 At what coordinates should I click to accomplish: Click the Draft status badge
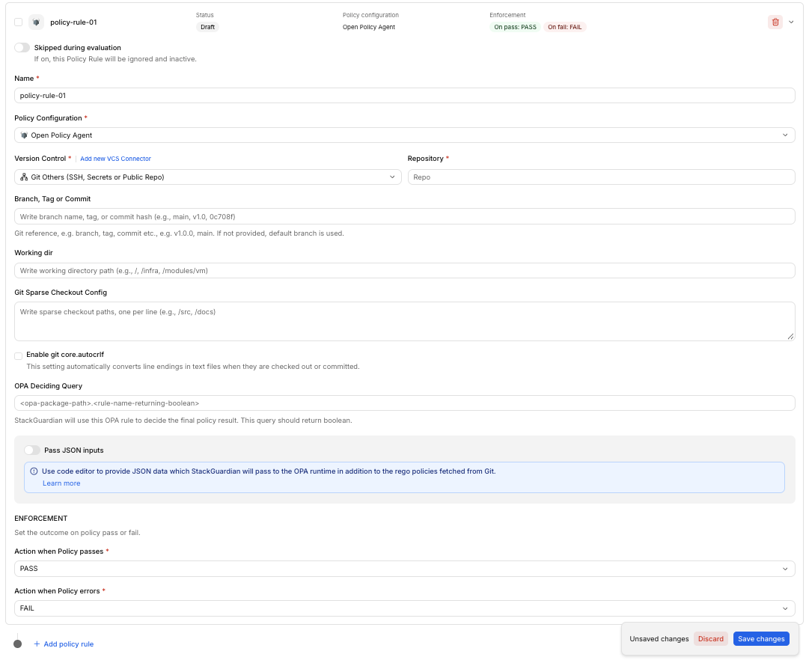[207, 27]
